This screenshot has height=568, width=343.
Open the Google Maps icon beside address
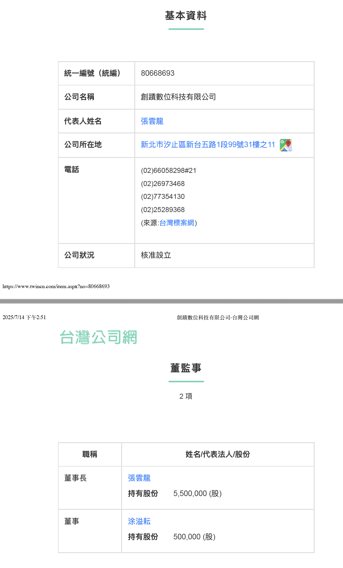286,145
